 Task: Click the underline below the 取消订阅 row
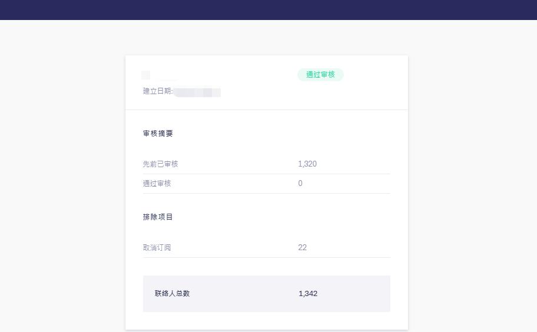coord(267,257)
